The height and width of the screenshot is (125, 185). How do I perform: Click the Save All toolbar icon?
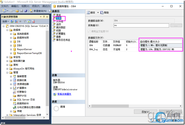pyautogui.click(x=26, y=11)
